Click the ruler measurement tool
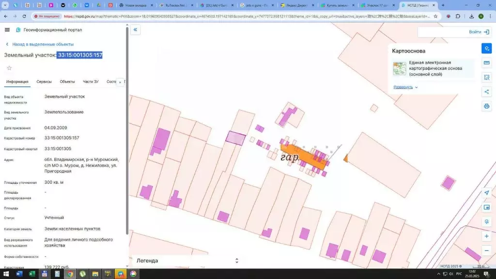This screenshot has width=496, height=279. click(486, 63)
